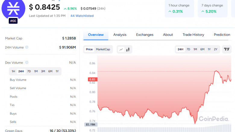
Task: Choose 6M Dex volume period
Action: (50, 71)
